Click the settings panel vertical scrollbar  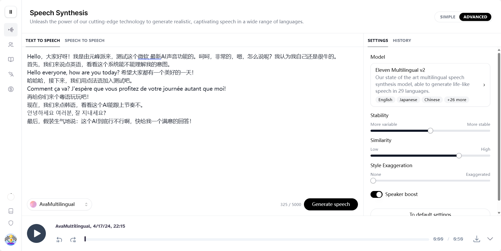[499, 127]
